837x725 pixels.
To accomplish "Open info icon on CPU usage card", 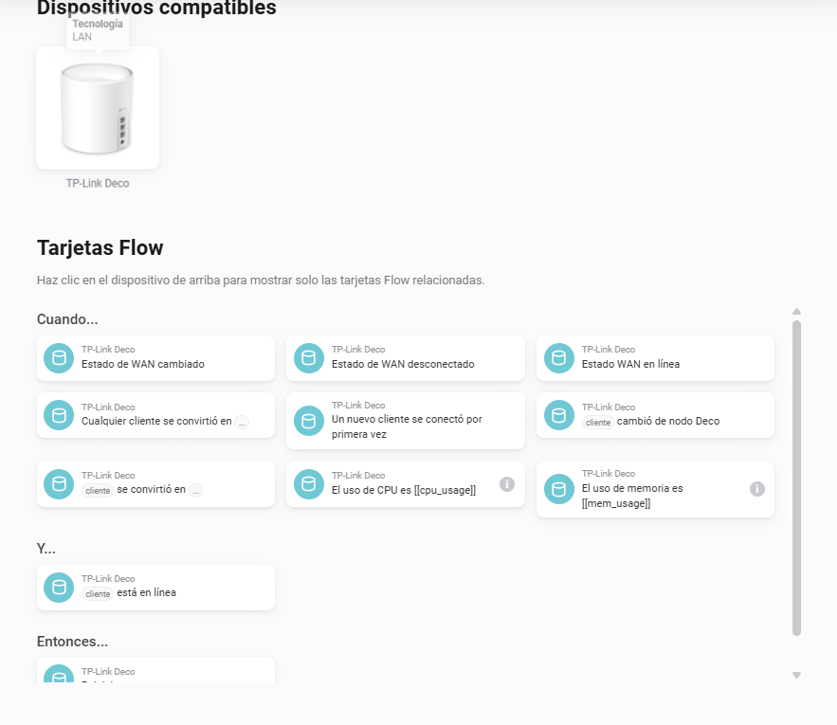I will [507, 484].
